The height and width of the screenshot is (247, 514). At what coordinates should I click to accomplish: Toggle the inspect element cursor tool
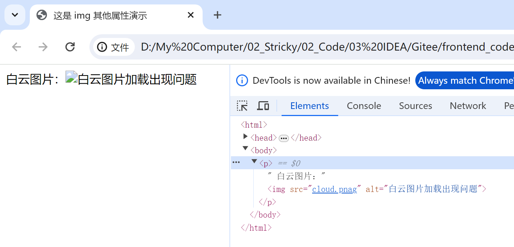click(x=242, y=106)
